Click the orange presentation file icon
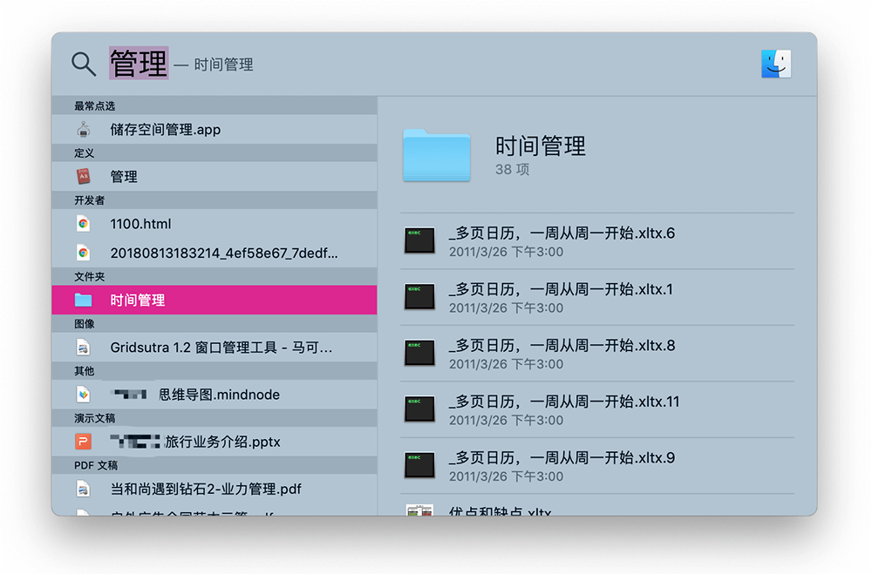Viewport: 872px width, 574px height. (x=84, y=442)
